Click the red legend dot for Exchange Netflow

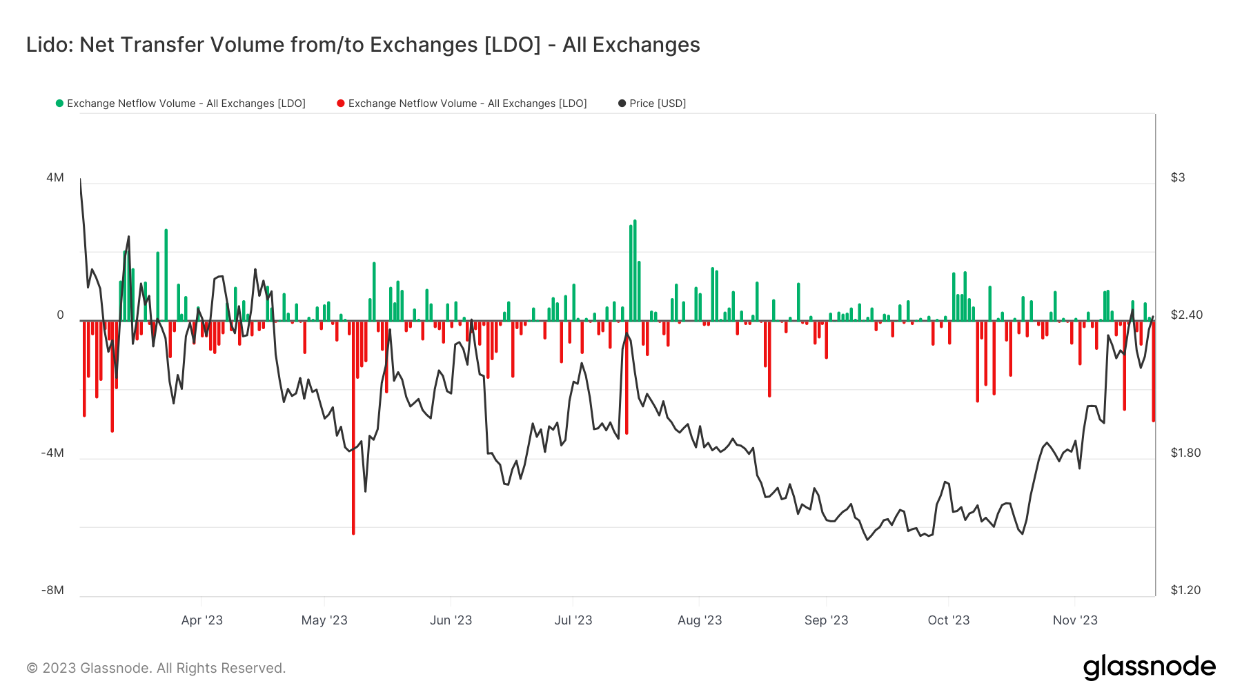point(341,104)
